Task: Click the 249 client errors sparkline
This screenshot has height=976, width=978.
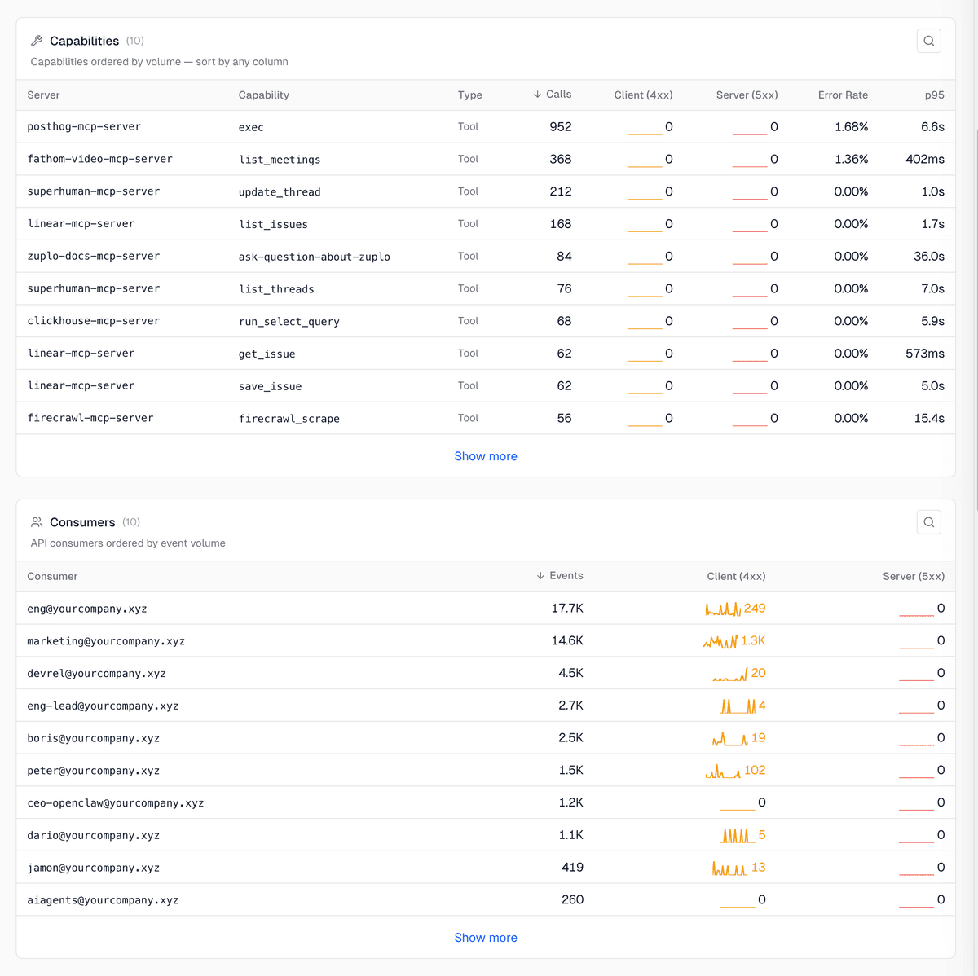Action: click(x=723, y=609)
